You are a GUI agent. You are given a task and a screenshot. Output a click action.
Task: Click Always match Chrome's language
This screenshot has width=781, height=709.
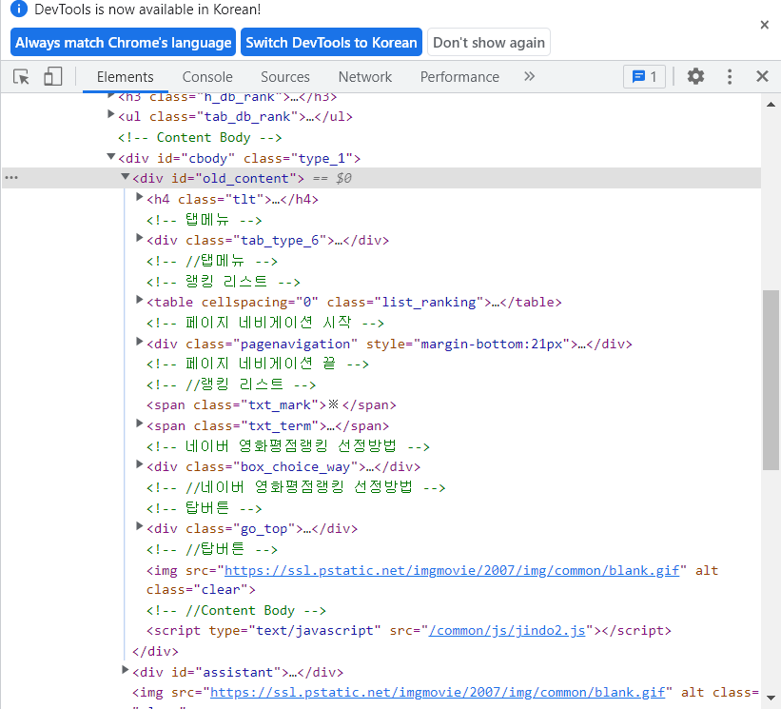coord(123,43)
